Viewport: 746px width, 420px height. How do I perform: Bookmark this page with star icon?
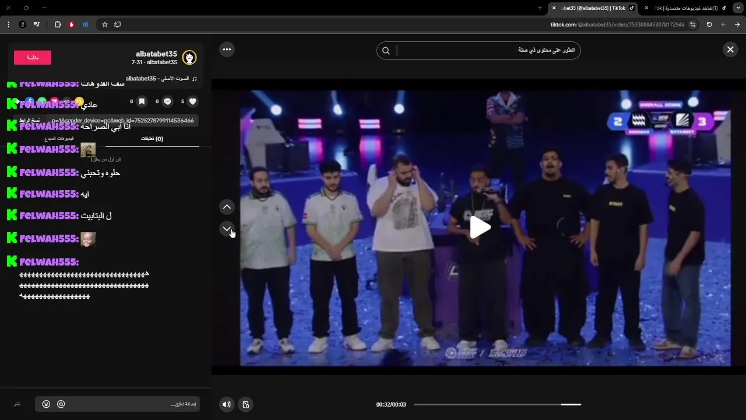pos(105,24)
